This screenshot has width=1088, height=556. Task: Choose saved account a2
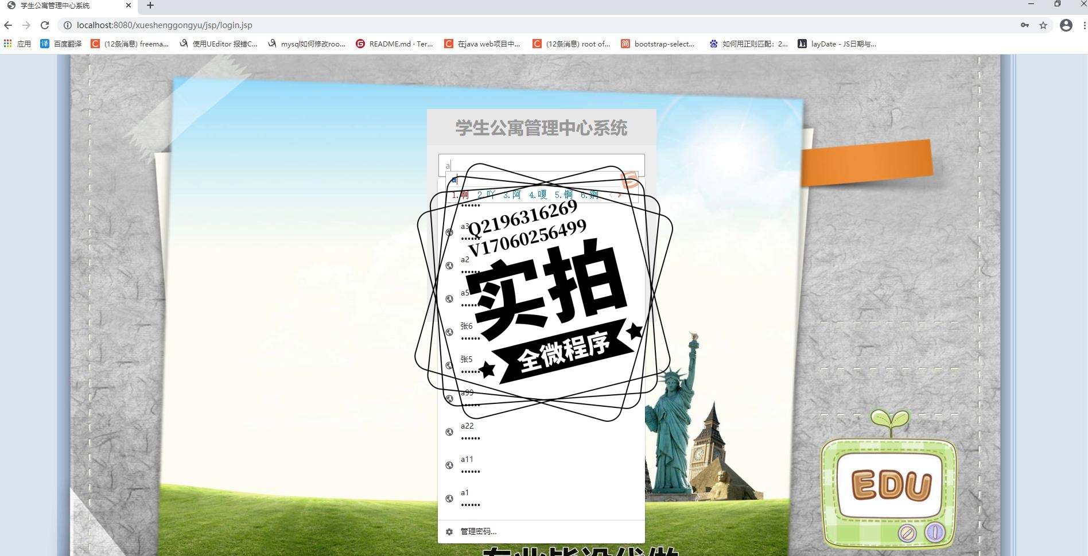(541, 266)
